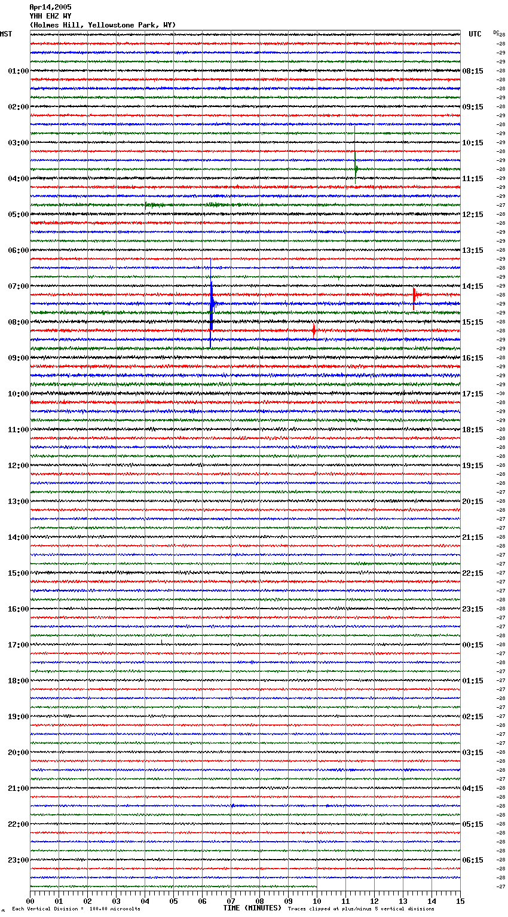Select the 04:00 MST time label
The height and width of the screenshot is (917, 508).
(x=19, y=179)
